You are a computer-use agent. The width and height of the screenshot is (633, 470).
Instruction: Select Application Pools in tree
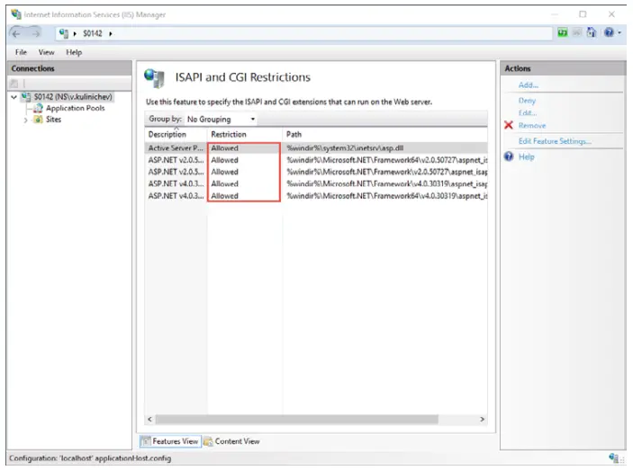[x=76, y=108]
